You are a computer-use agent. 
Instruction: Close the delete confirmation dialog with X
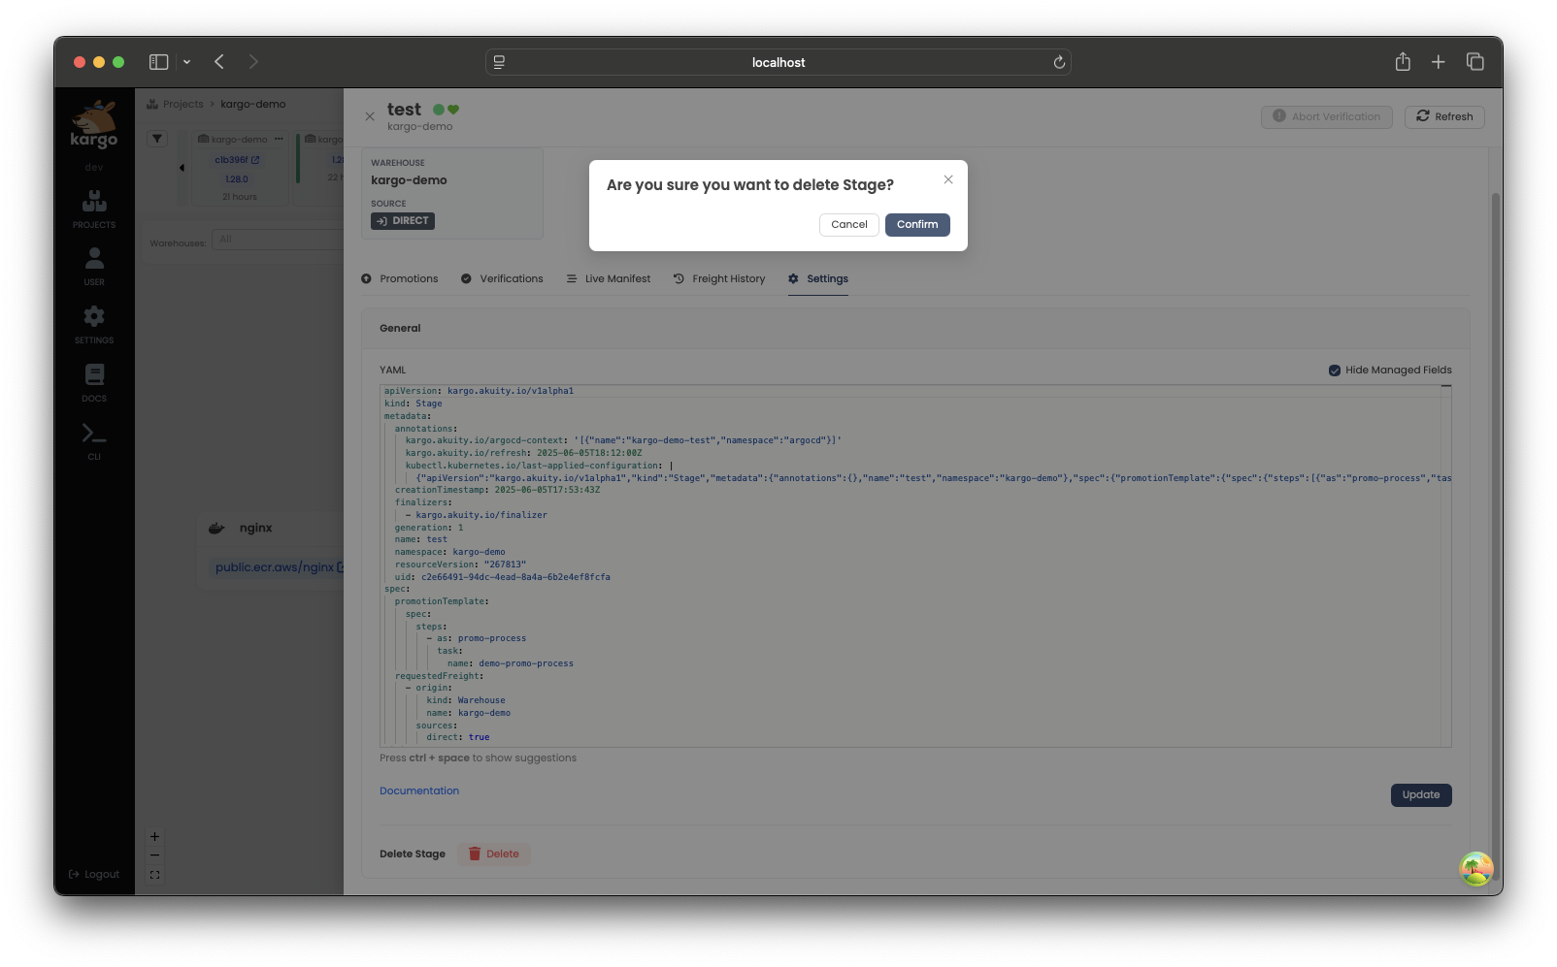pyautogui.click(x=947, y=179)
